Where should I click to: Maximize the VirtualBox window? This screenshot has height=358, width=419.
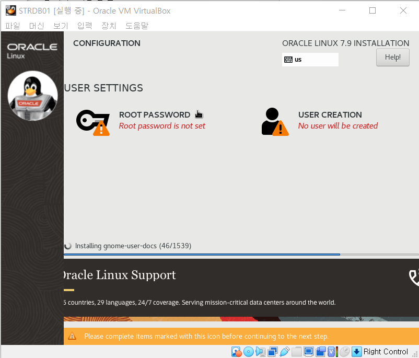point(372,10)
